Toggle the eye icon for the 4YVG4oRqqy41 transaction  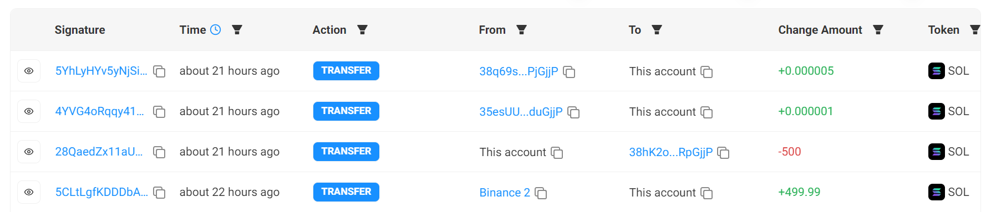[x=29, y=111]
